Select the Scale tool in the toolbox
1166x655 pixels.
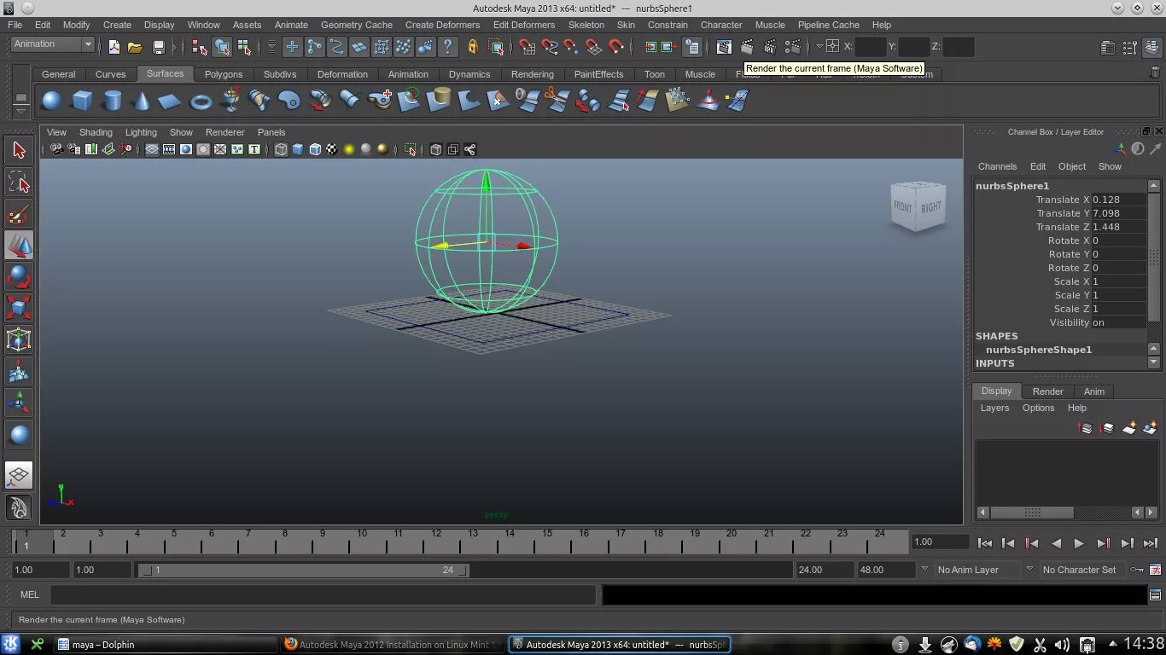19,308
